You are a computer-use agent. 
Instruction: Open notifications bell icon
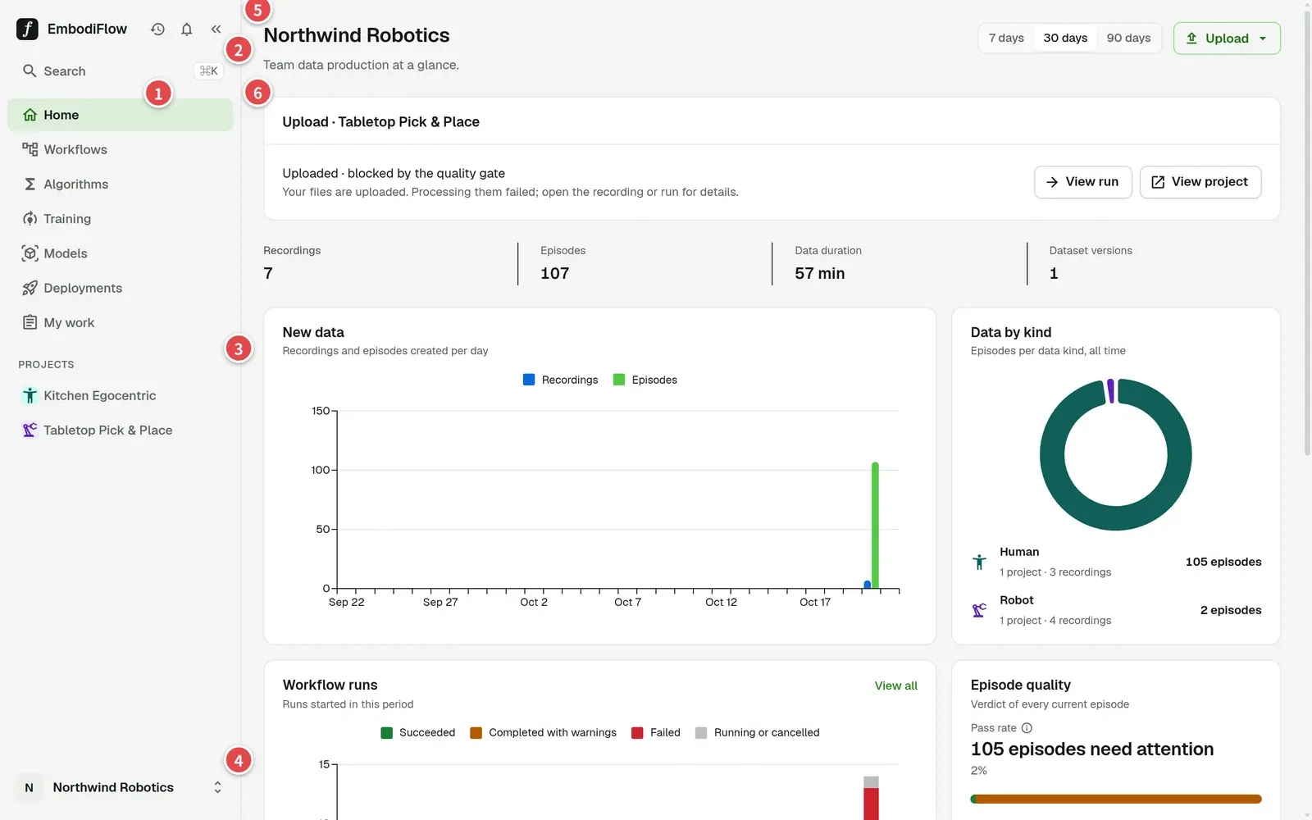(x=187, y=30)
